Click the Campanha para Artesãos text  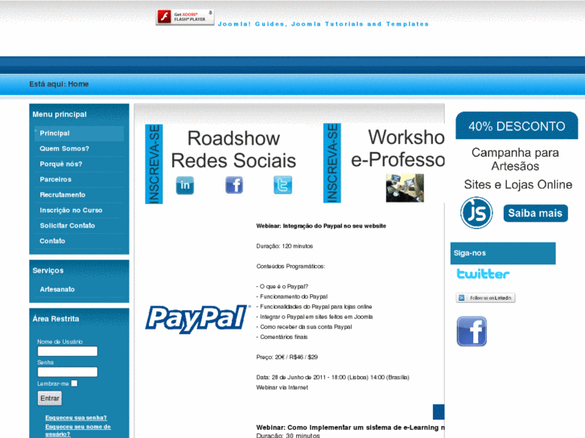[515, 159]
